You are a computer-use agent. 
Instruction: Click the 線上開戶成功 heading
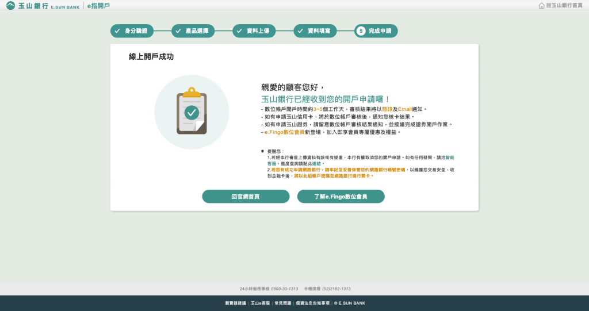pyautogui.click(x=151, y=57)
